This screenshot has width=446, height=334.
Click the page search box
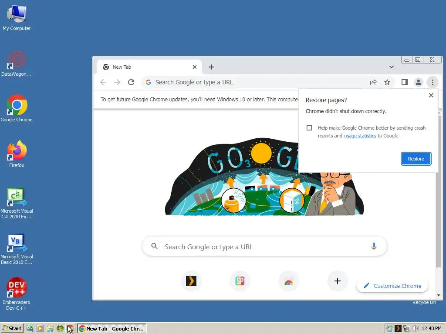click(x=264, y=247)
